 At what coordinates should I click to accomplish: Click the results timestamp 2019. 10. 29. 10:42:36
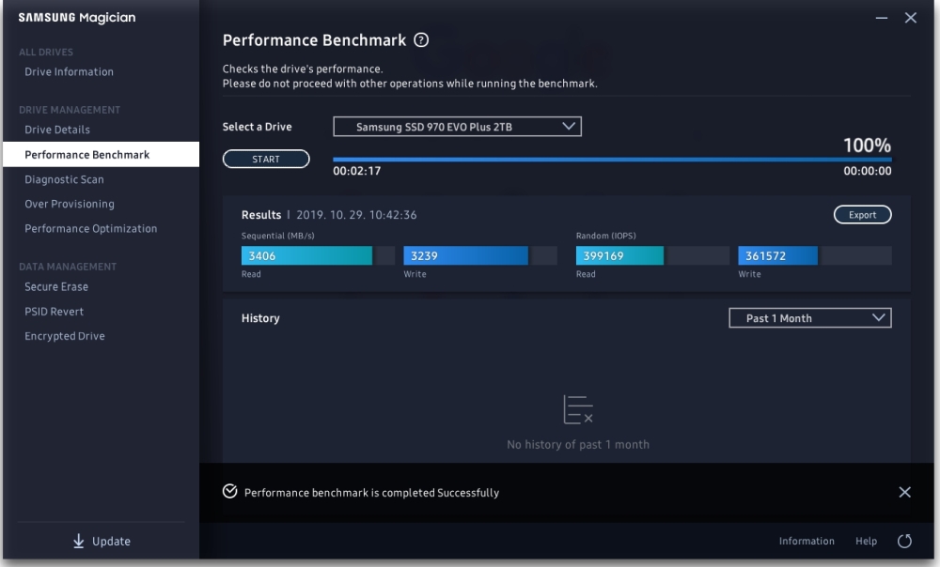pos(356,214)
